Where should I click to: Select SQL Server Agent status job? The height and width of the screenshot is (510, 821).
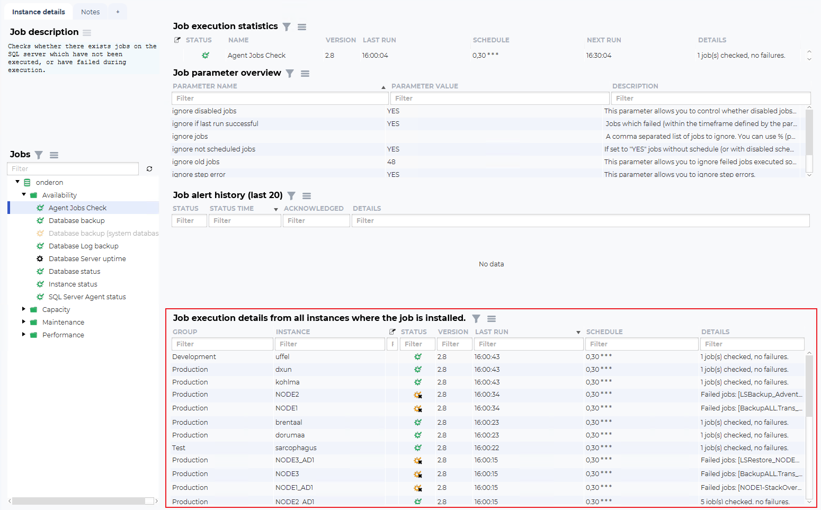[x=87, y=297]
